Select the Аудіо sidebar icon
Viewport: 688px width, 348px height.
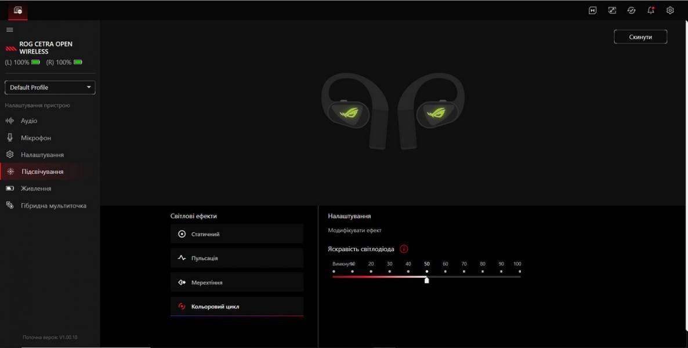(x=10, y=121)
